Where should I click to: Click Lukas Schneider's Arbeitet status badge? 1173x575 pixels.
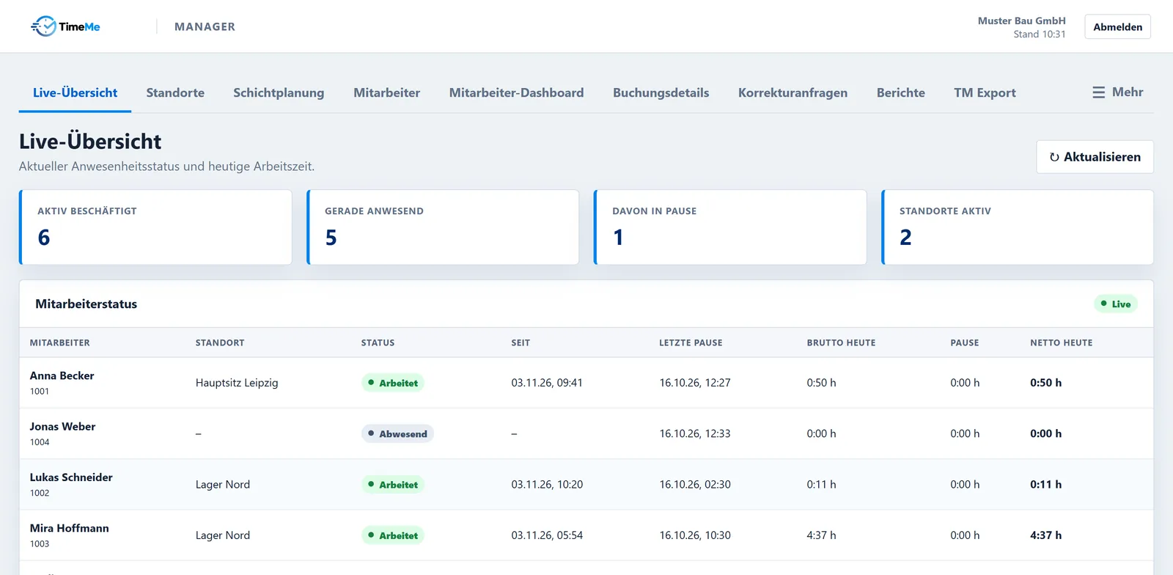393,485
